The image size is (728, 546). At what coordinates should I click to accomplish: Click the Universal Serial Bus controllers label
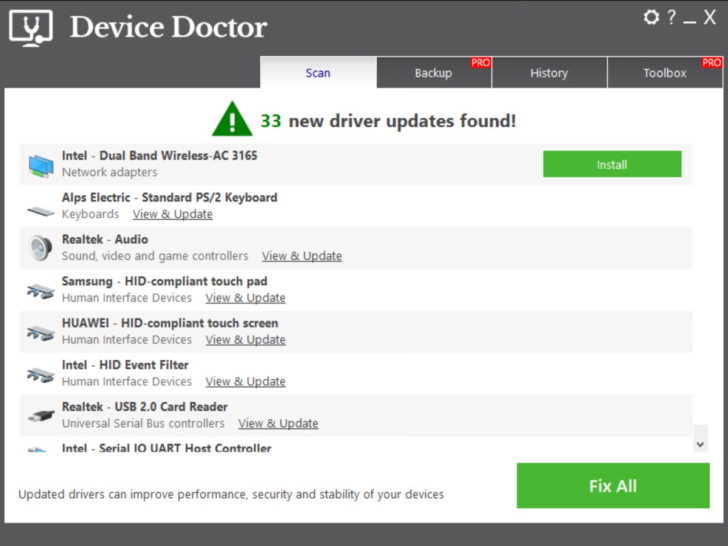143,423
